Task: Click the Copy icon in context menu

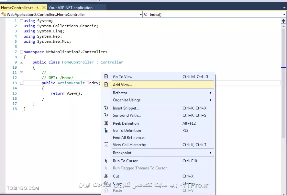Action: coord(106,183)
